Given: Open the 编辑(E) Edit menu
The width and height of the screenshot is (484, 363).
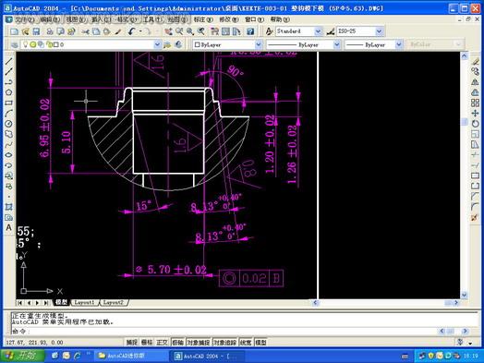Looking at the screenshot, I should pos(50,19).
